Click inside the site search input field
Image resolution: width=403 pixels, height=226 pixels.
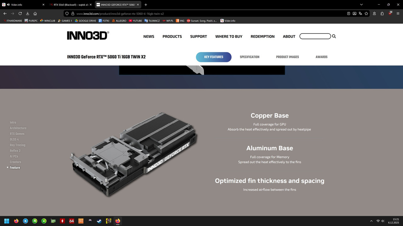(315, 36)
